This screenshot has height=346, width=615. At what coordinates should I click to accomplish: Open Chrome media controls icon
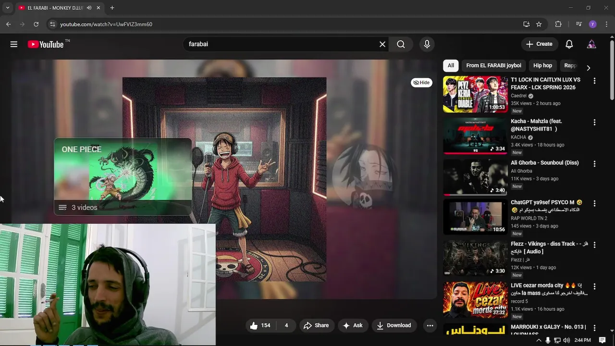(578, 24)
